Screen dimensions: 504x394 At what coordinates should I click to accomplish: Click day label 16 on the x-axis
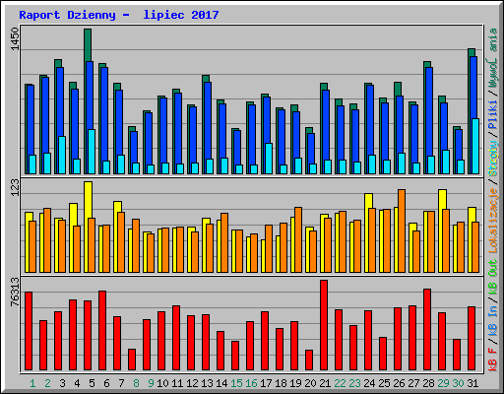pos(251,383)
